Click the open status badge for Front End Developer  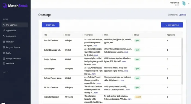coord(137,41)
